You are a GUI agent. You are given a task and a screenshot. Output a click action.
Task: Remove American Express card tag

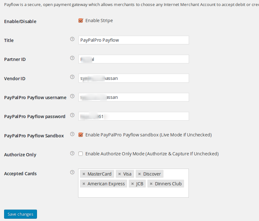pyautogui.click(x=84, y=184)
